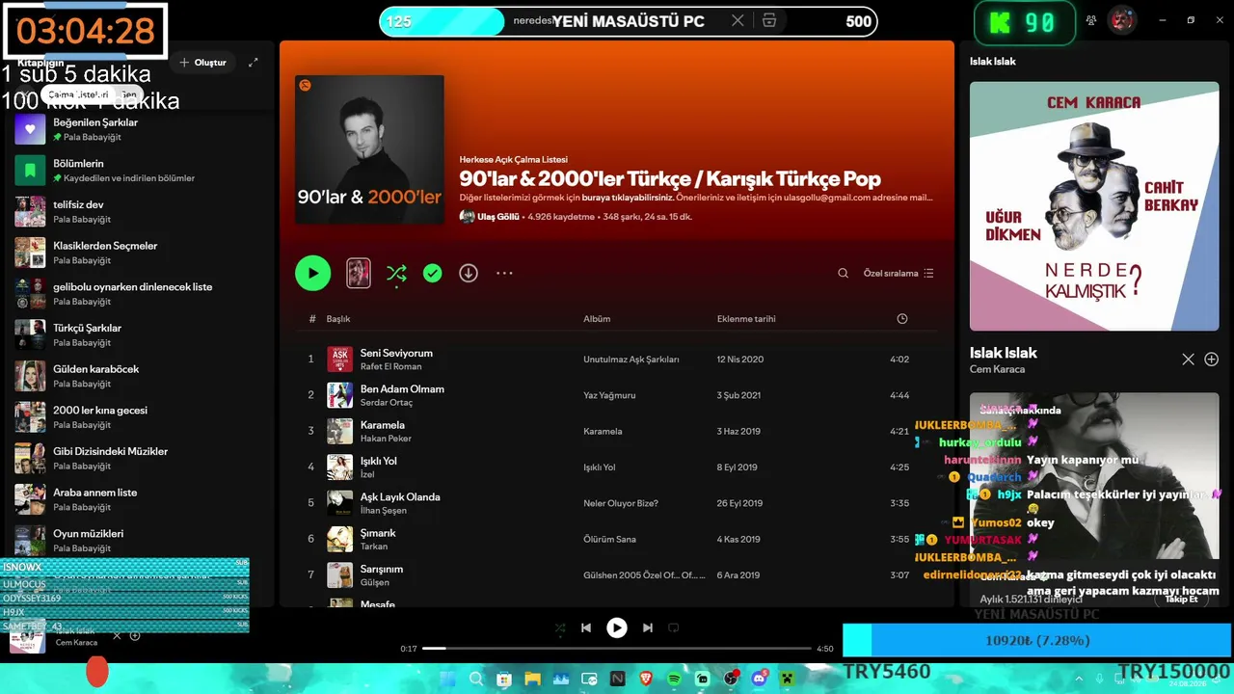Open the Gülden karaböcek playlist
This screenshot has width=1234, height=694.
(x=140, y=376)
